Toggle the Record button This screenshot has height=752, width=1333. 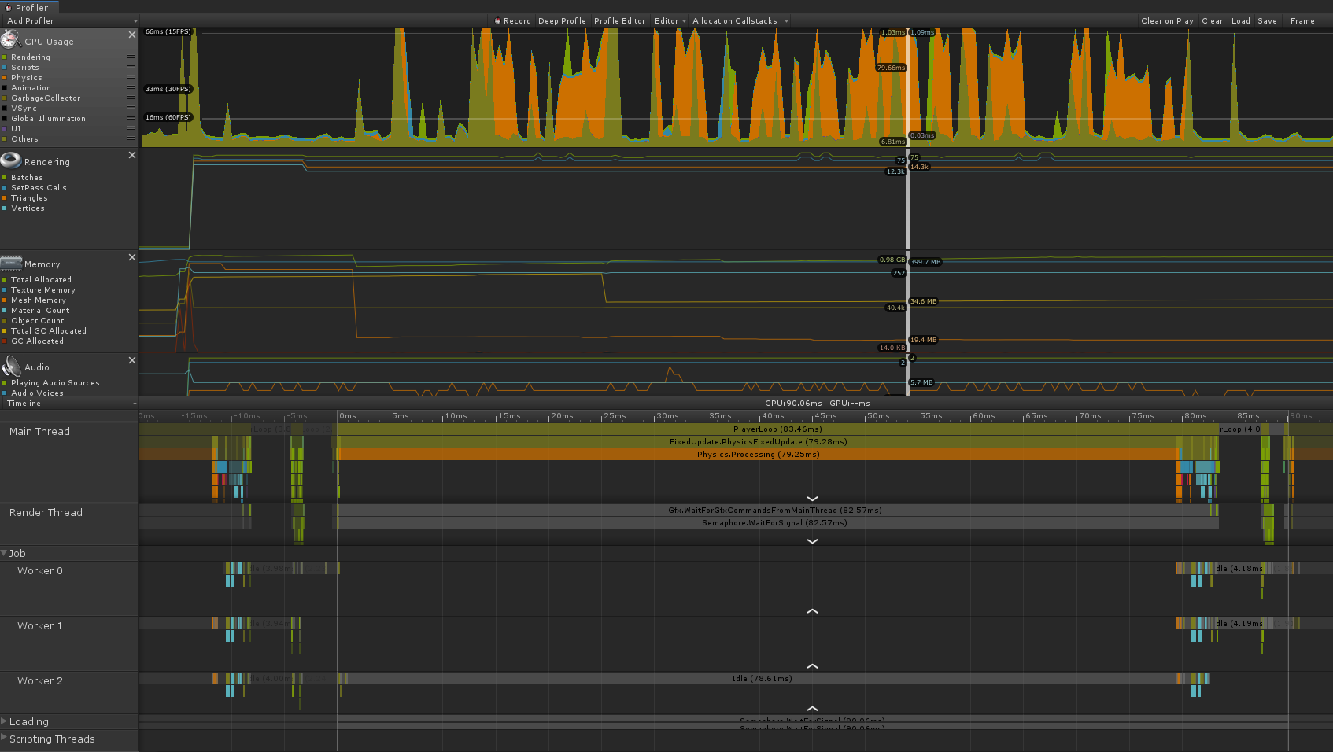pyautogui.click(x=512, y=21)
